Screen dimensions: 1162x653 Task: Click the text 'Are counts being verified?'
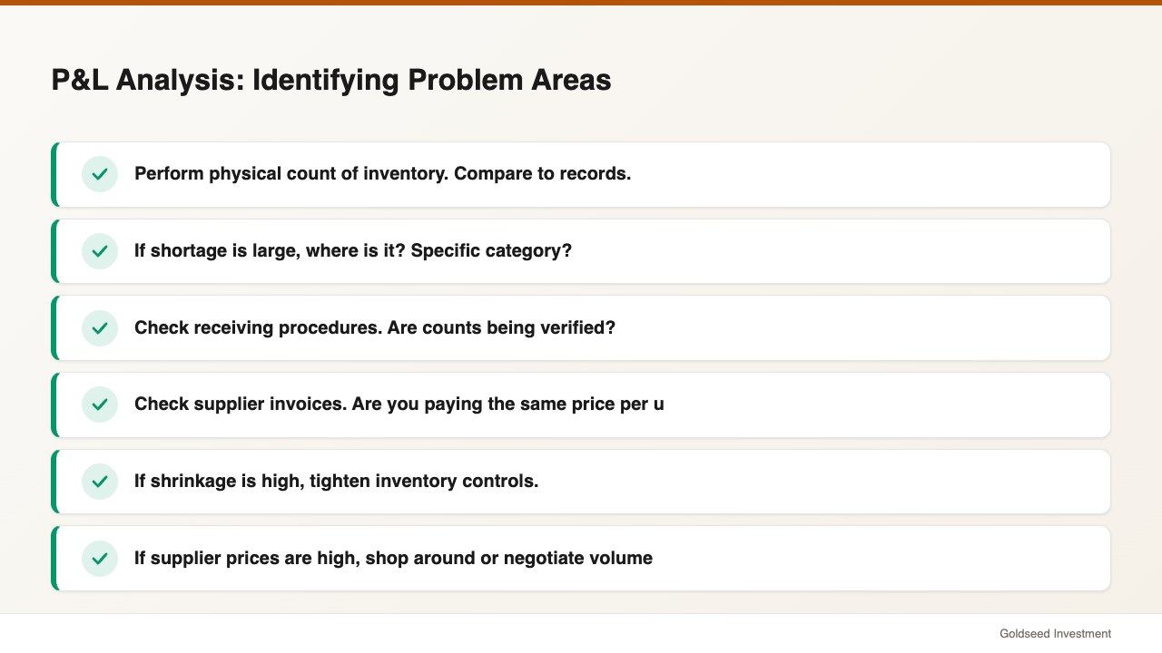coord(501,327)
